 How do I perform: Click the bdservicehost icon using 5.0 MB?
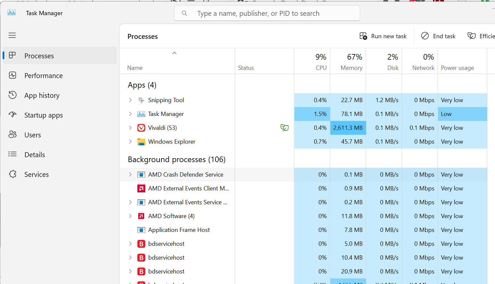click(141, 244)
